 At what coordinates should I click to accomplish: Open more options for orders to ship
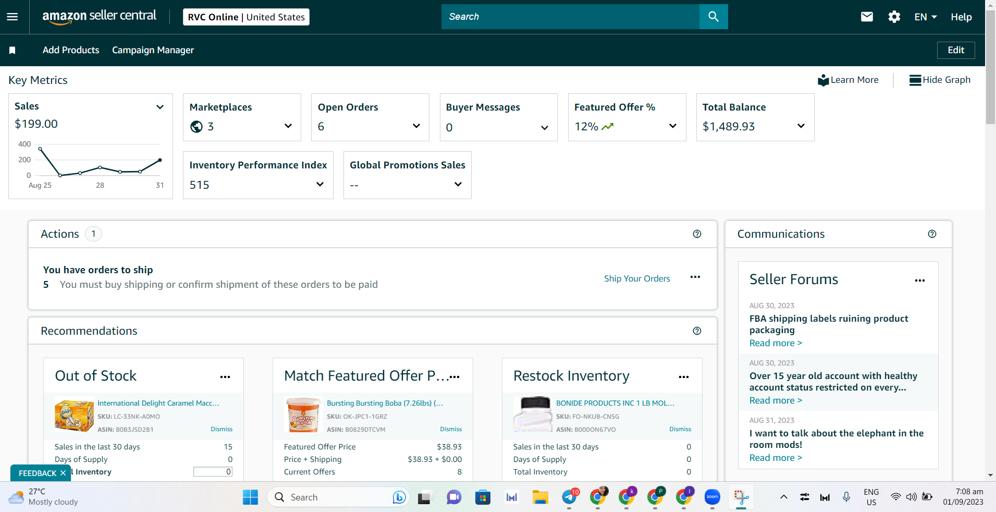click(x=695, y=277)
